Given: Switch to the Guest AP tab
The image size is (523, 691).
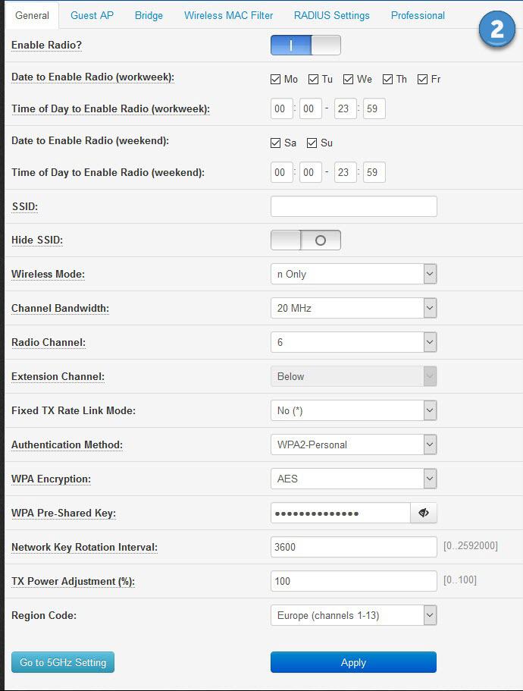Looking at the screenshot, I should (92, 15).
